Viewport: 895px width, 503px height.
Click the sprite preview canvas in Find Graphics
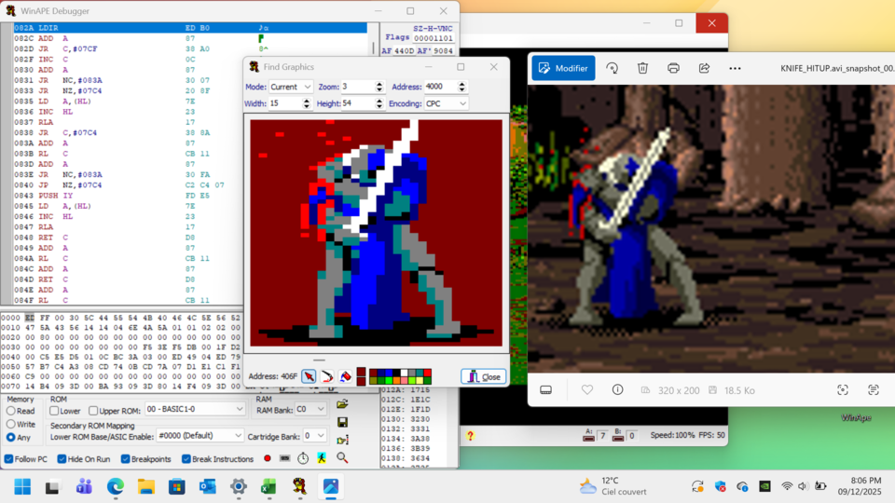click(376, 233)
